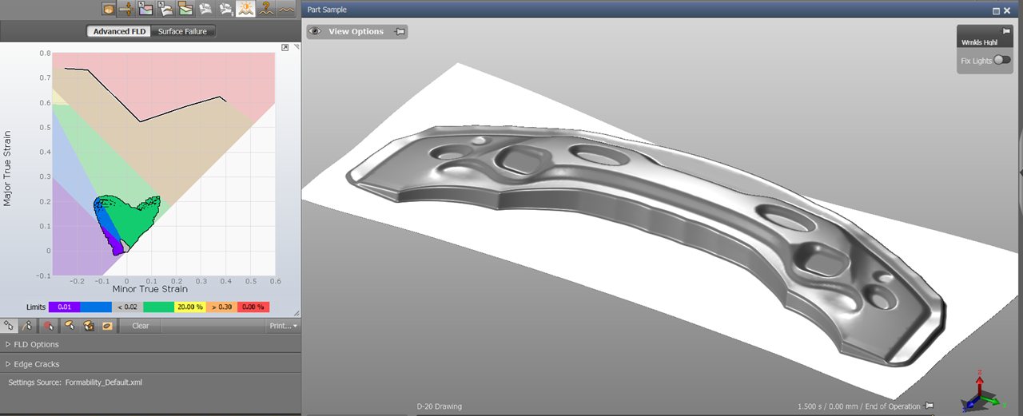Screen dimensions: 1023x416
Task: Click the purple 0.01 limit swatch
Action: (65, 307)
